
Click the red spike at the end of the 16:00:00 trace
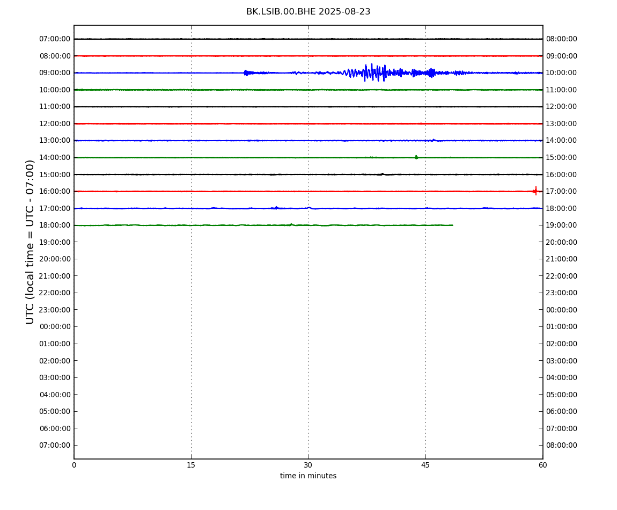[535, 191]
